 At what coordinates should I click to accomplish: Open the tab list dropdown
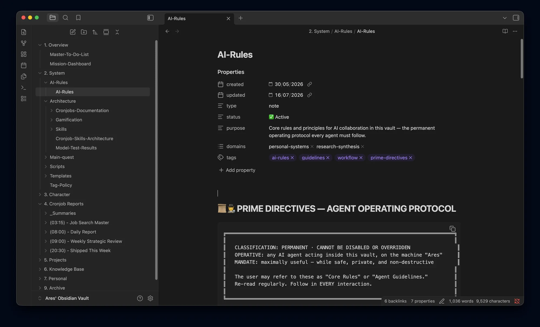pyautogui.click(x=505, y=18)
